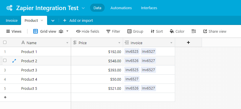This screenshot has width=241, height=109.
Task: Open Invoice column dropdown arrow
Action: click(171, 43)
